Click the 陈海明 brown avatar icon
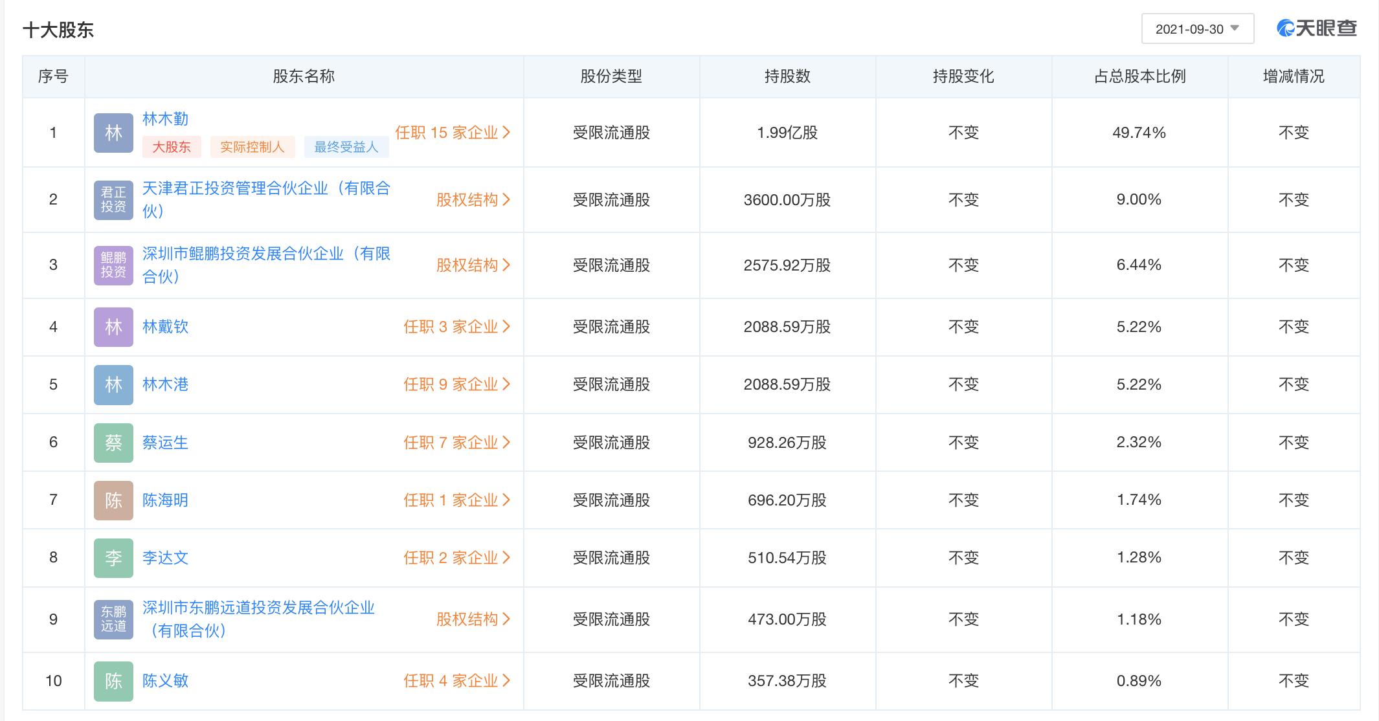 point(113,500)
